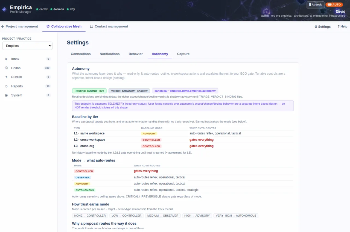Click the Routing: BOUND · live badge
350x232 pixels.
point(89,91)
